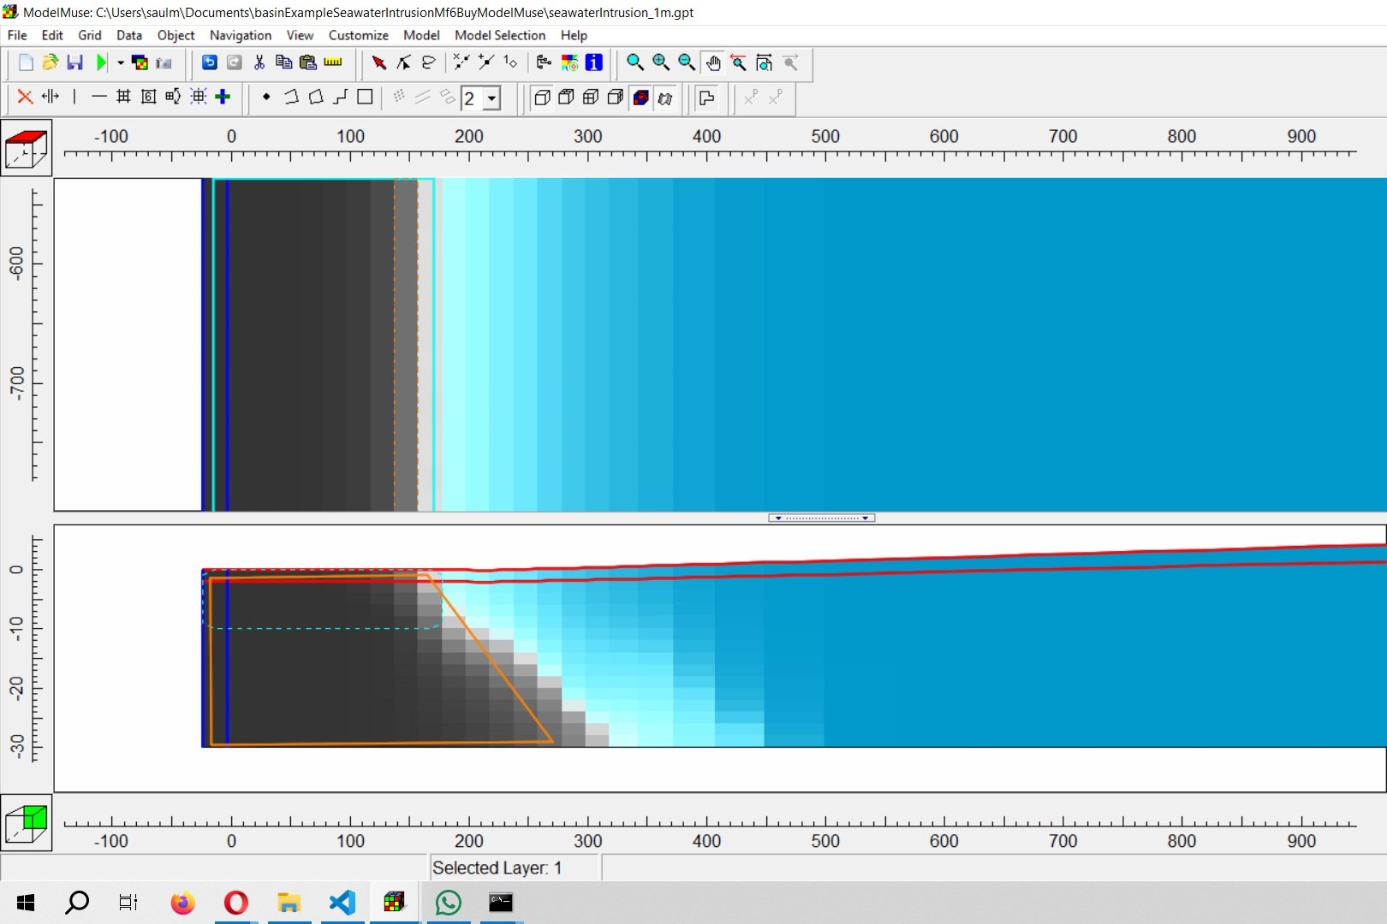Activate the Zoom In magnifier tool
The height and width of the screenshot is (924, 1387).
click(x=660, y=62)
